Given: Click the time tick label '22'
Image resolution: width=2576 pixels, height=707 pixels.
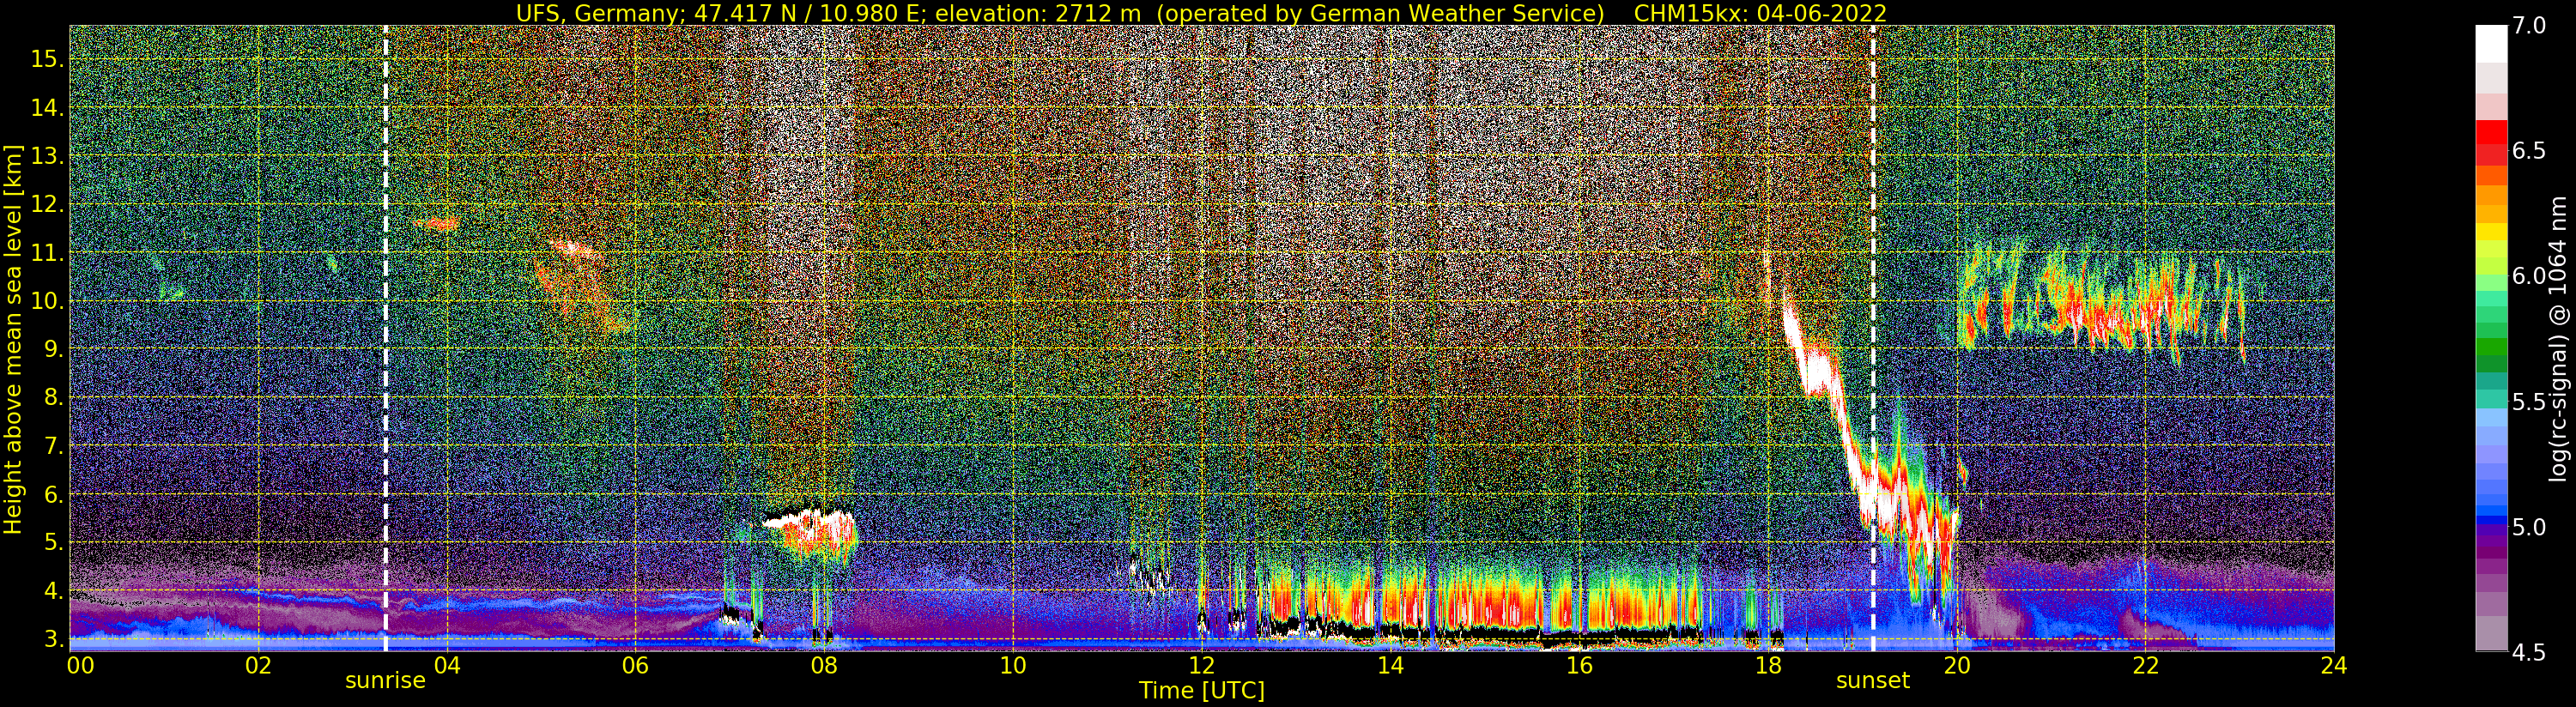Looking at the screenshot, I should point(2145,665).
